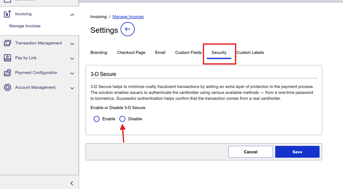Screen dimensions: 343x189
Task: Switch to the Branding tab
Action: pos(99,53)
